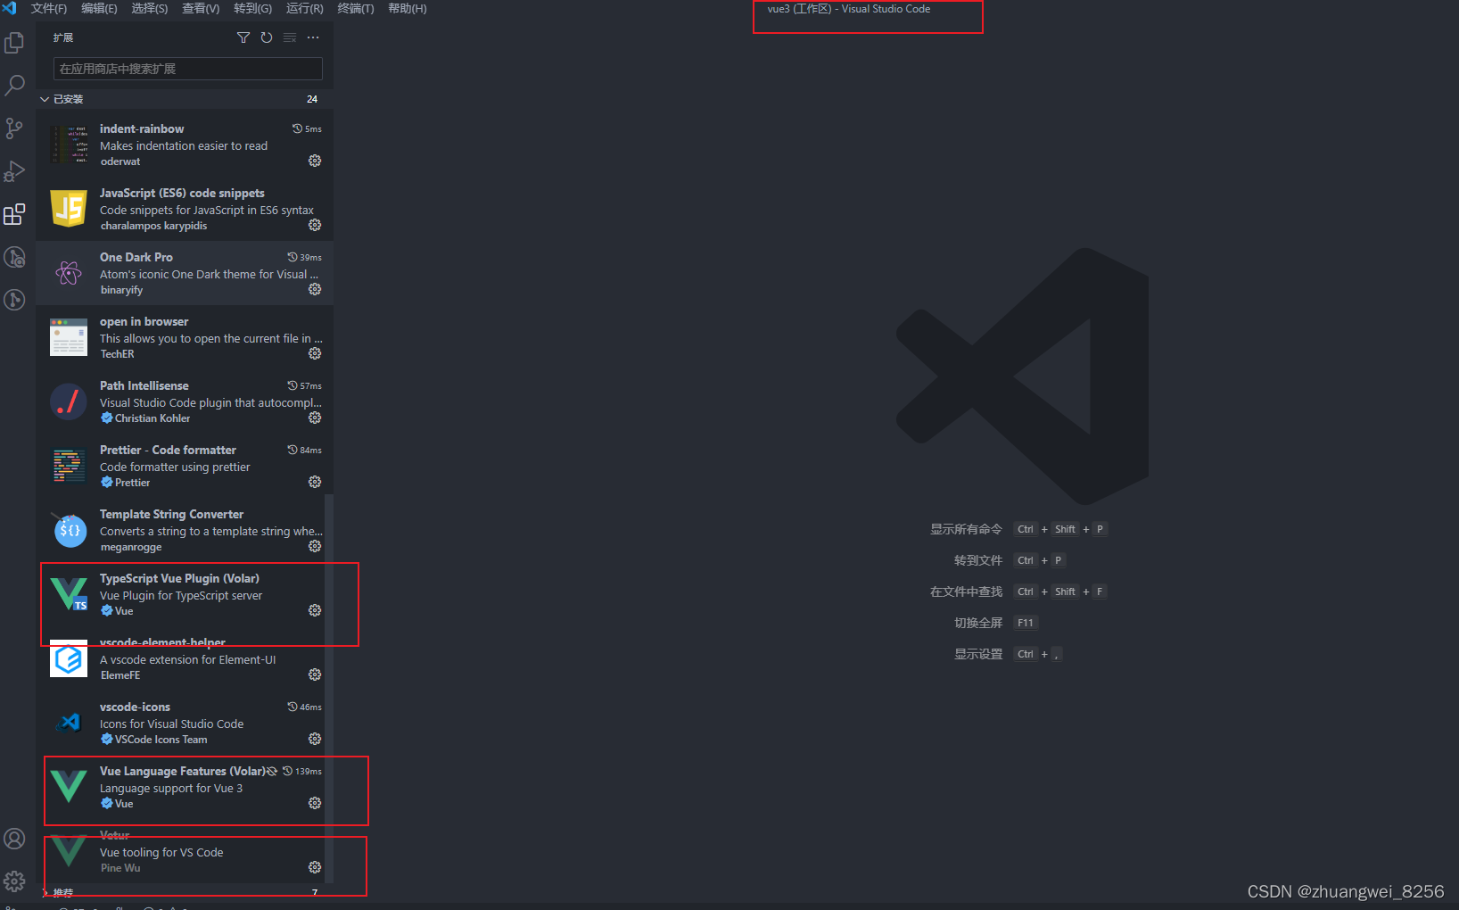Click the One Dark Pro atom icon
Image resolution: width=1459 pixels, height=910 pixels.
[69, 273]
